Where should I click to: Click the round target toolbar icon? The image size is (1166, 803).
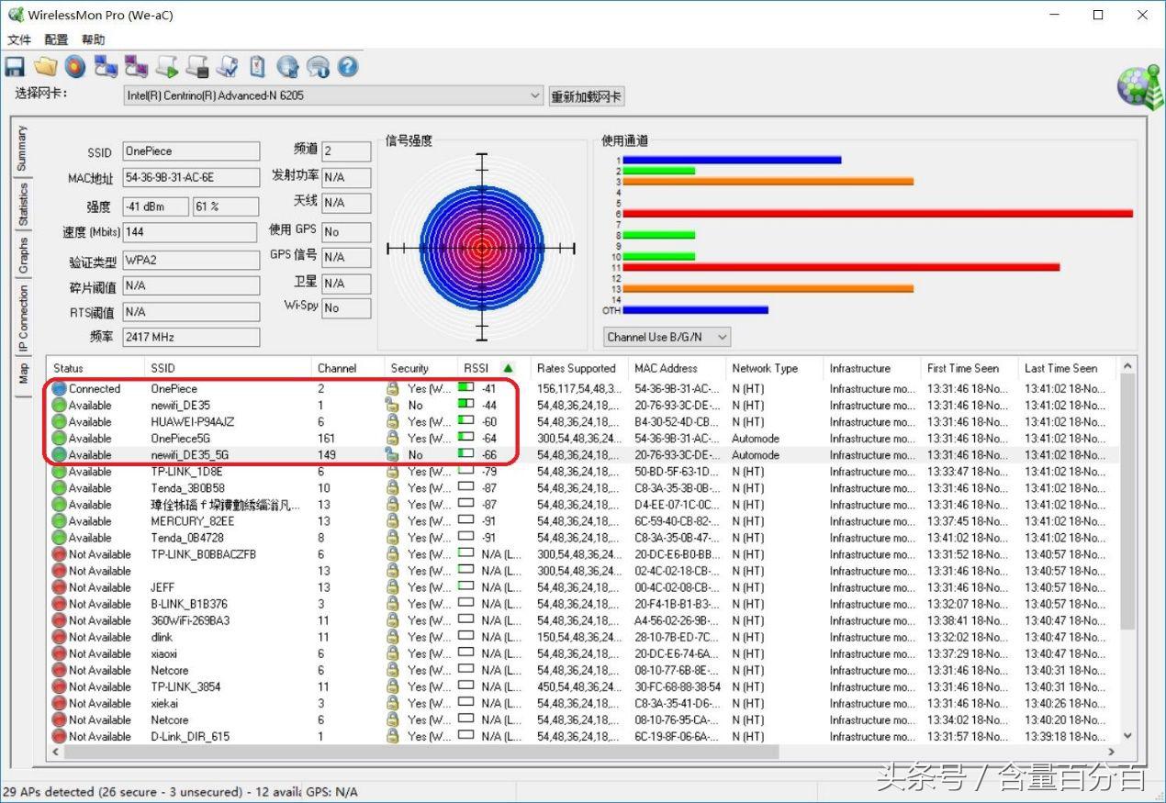[75, 67]
